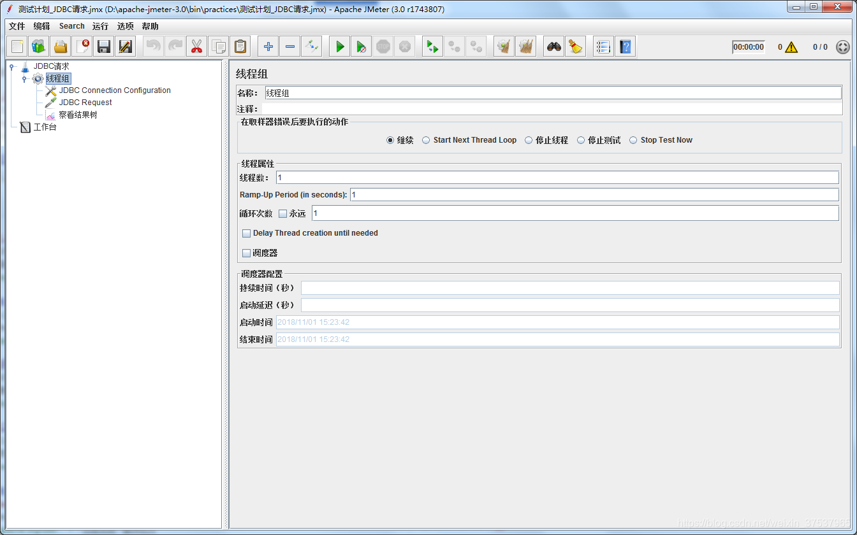
Task: Click the 启动延迟（秒） input field
Action: pyautogui.click(x=570, y=305)
